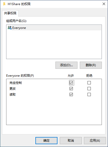Check 拒绝 for 读取
Viewport: 108px width, 147px height.
pos(89,95)
